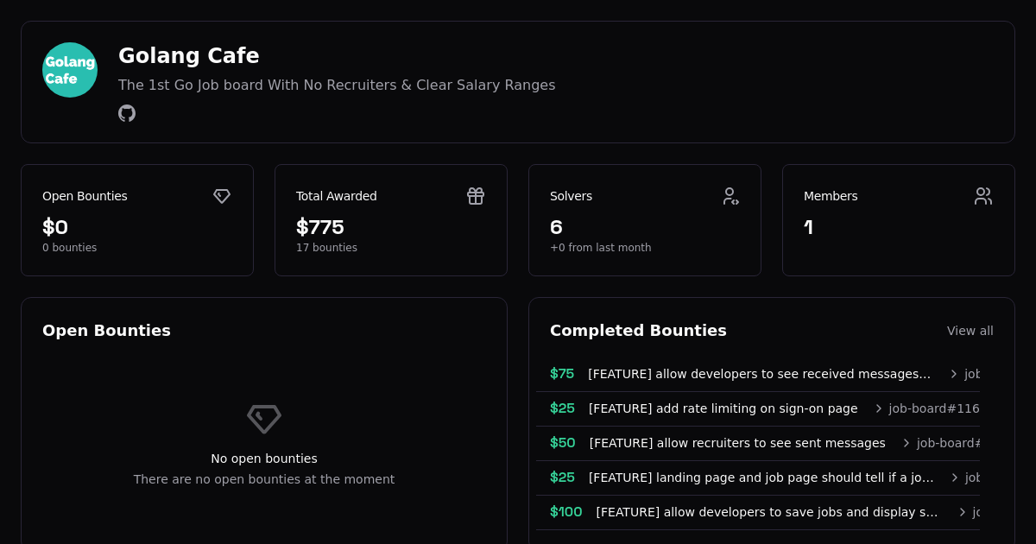Open View all completed bounties
This screenshot has width=1036, height=544.
970,331
